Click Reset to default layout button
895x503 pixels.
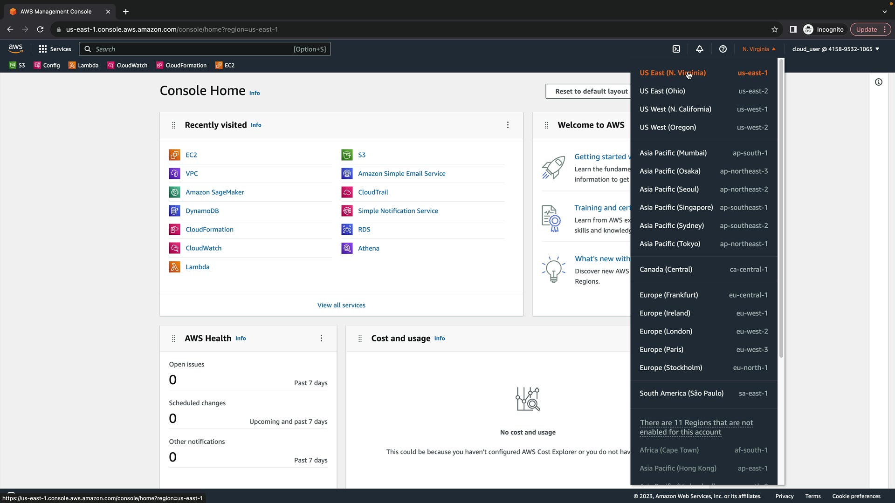591,91
